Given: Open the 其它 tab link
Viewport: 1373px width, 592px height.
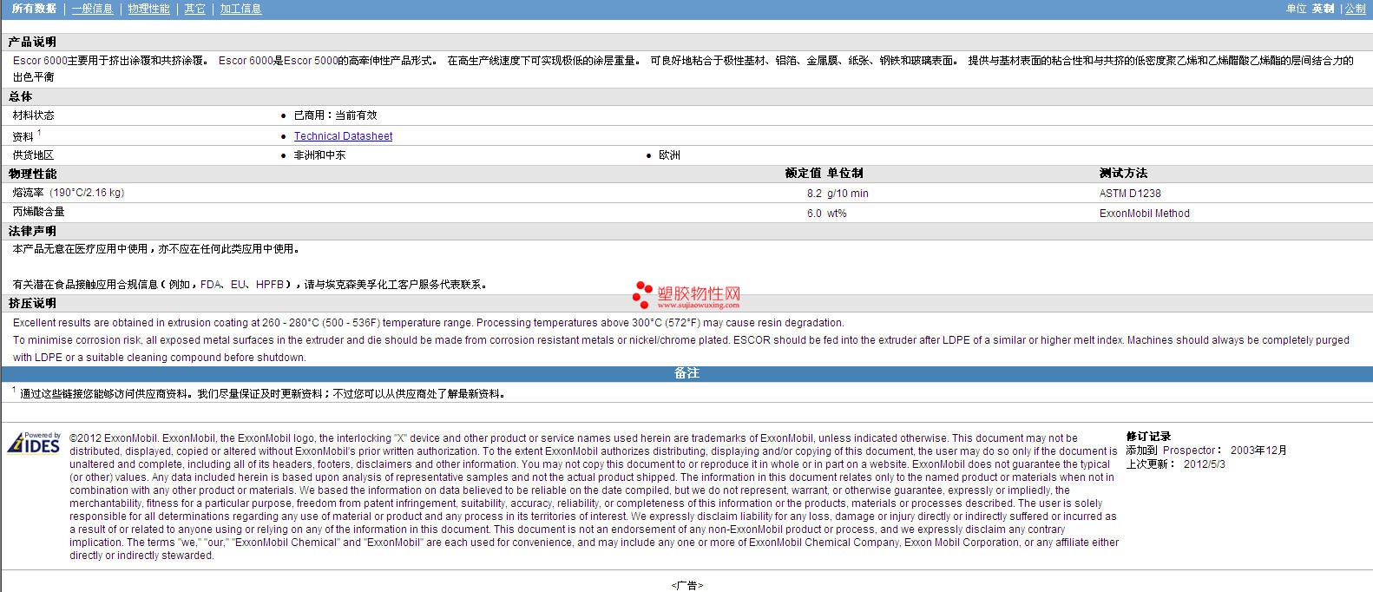Looking at the screenshot, I should tap(195, 9).
